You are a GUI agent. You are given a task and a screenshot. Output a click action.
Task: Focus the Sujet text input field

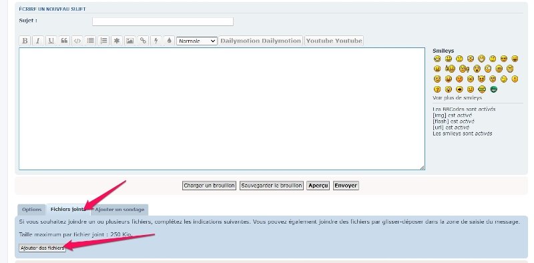163,21
